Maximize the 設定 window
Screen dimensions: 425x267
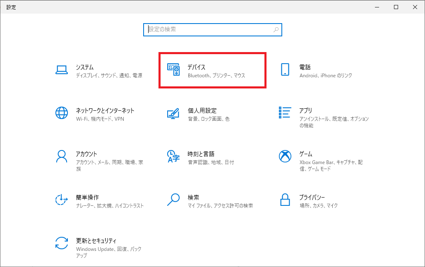[x=396, y=7]
